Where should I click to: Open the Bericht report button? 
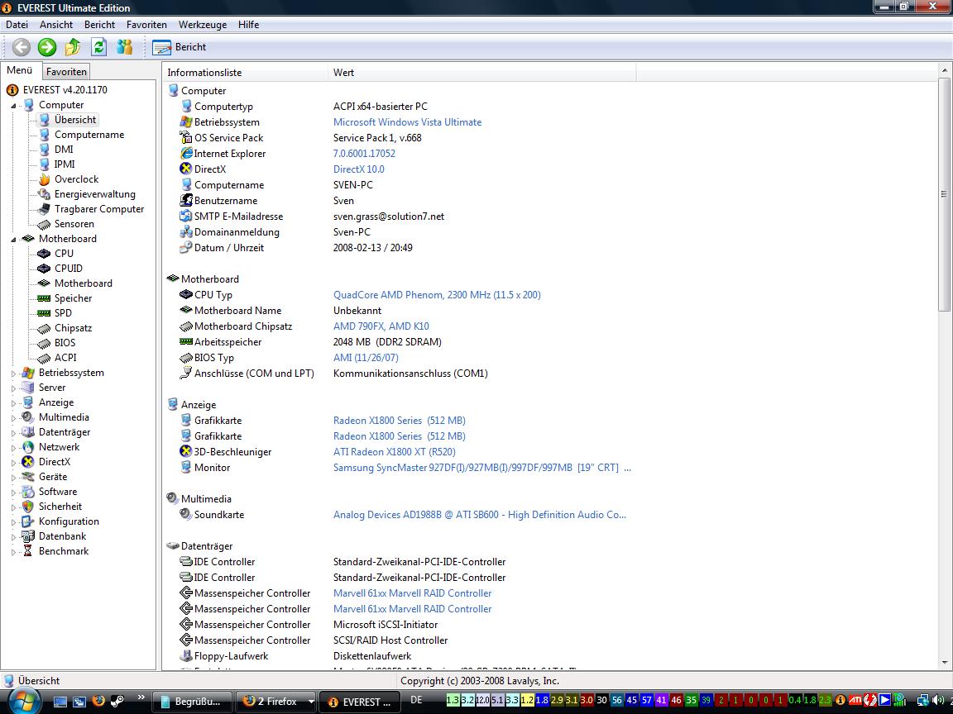click(x=180, y=47)
